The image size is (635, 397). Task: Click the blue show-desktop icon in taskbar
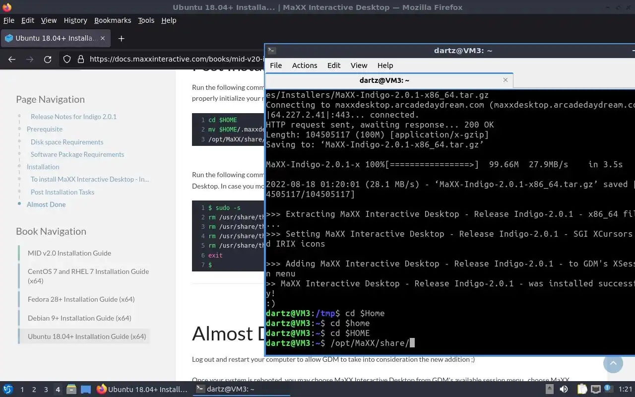click(86, 390)
